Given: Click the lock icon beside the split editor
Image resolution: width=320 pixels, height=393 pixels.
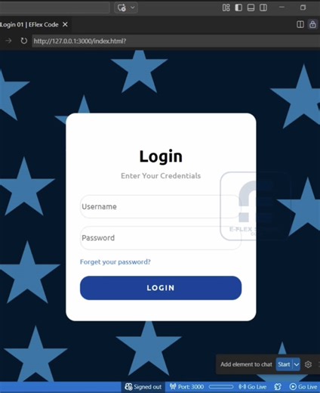Looking at the screenshot, I should click(312, 24).
